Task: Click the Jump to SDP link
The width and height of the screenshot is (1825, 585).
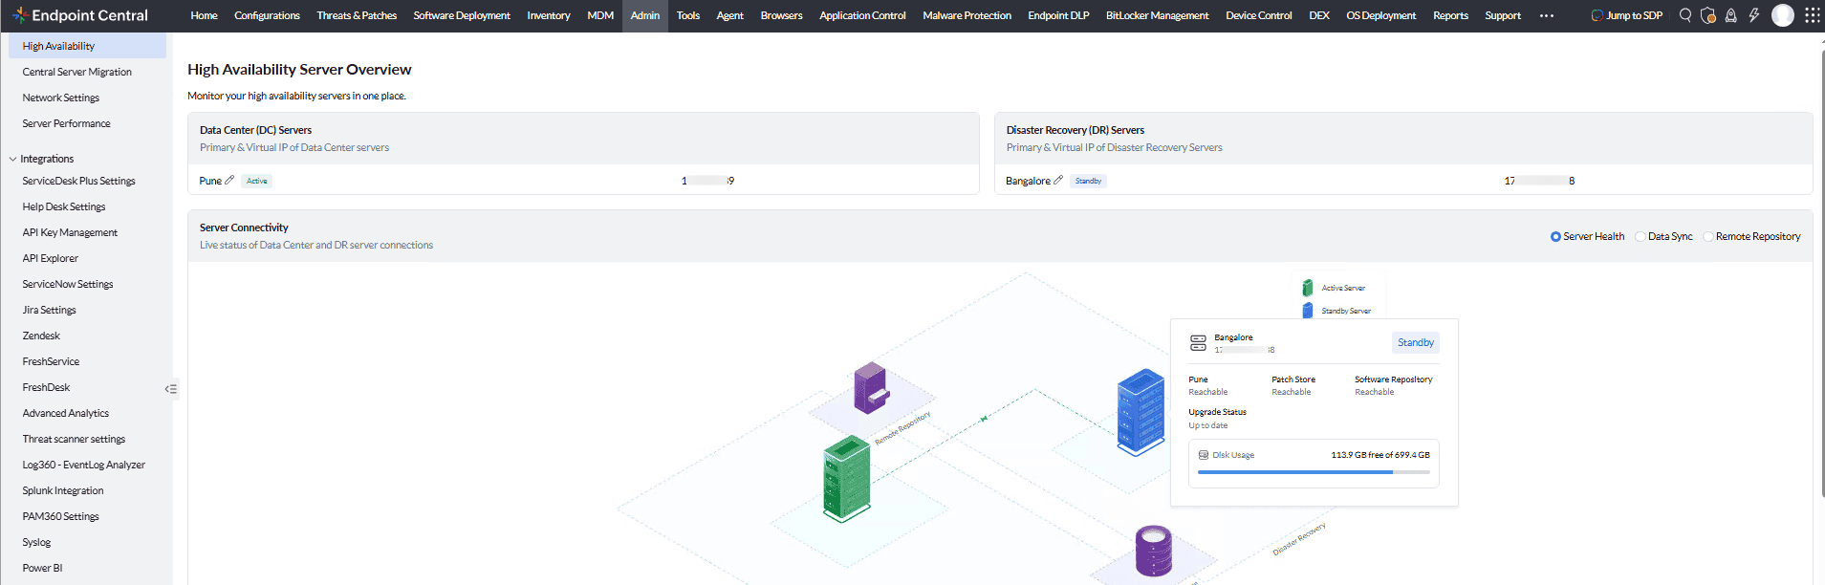Action: point(1627,15)
